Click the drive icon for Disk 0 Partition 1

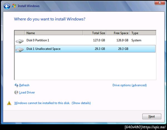19,41
